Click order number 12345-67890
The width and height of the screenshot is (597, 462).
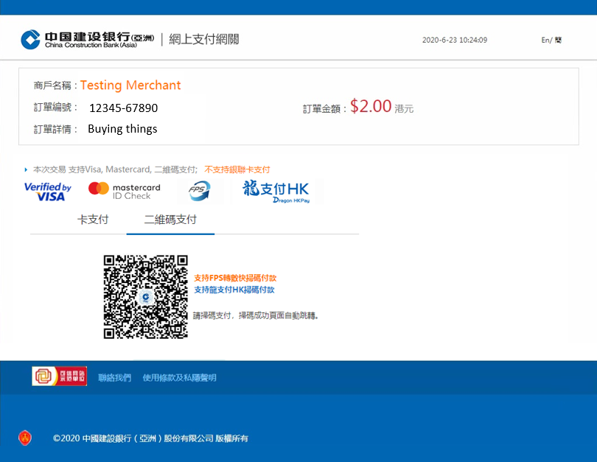pos(123,108)
